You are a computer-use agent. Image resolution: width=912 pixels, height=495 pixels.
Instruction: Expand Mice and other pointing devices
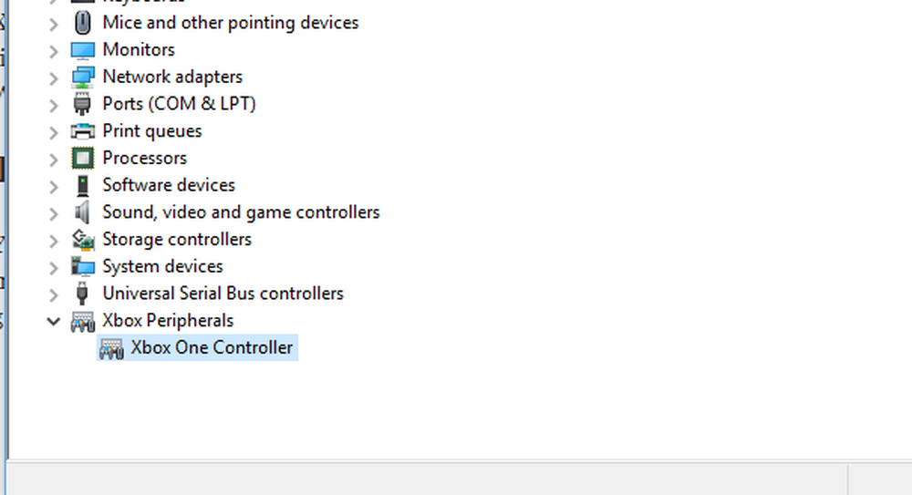(x=54, y=23)
